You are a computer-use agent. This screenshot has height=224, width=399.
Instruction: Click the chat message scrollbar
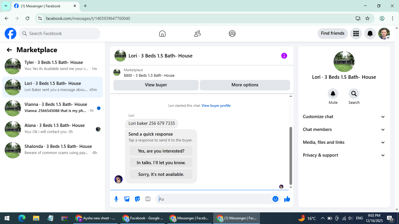[x=291, y=156]
